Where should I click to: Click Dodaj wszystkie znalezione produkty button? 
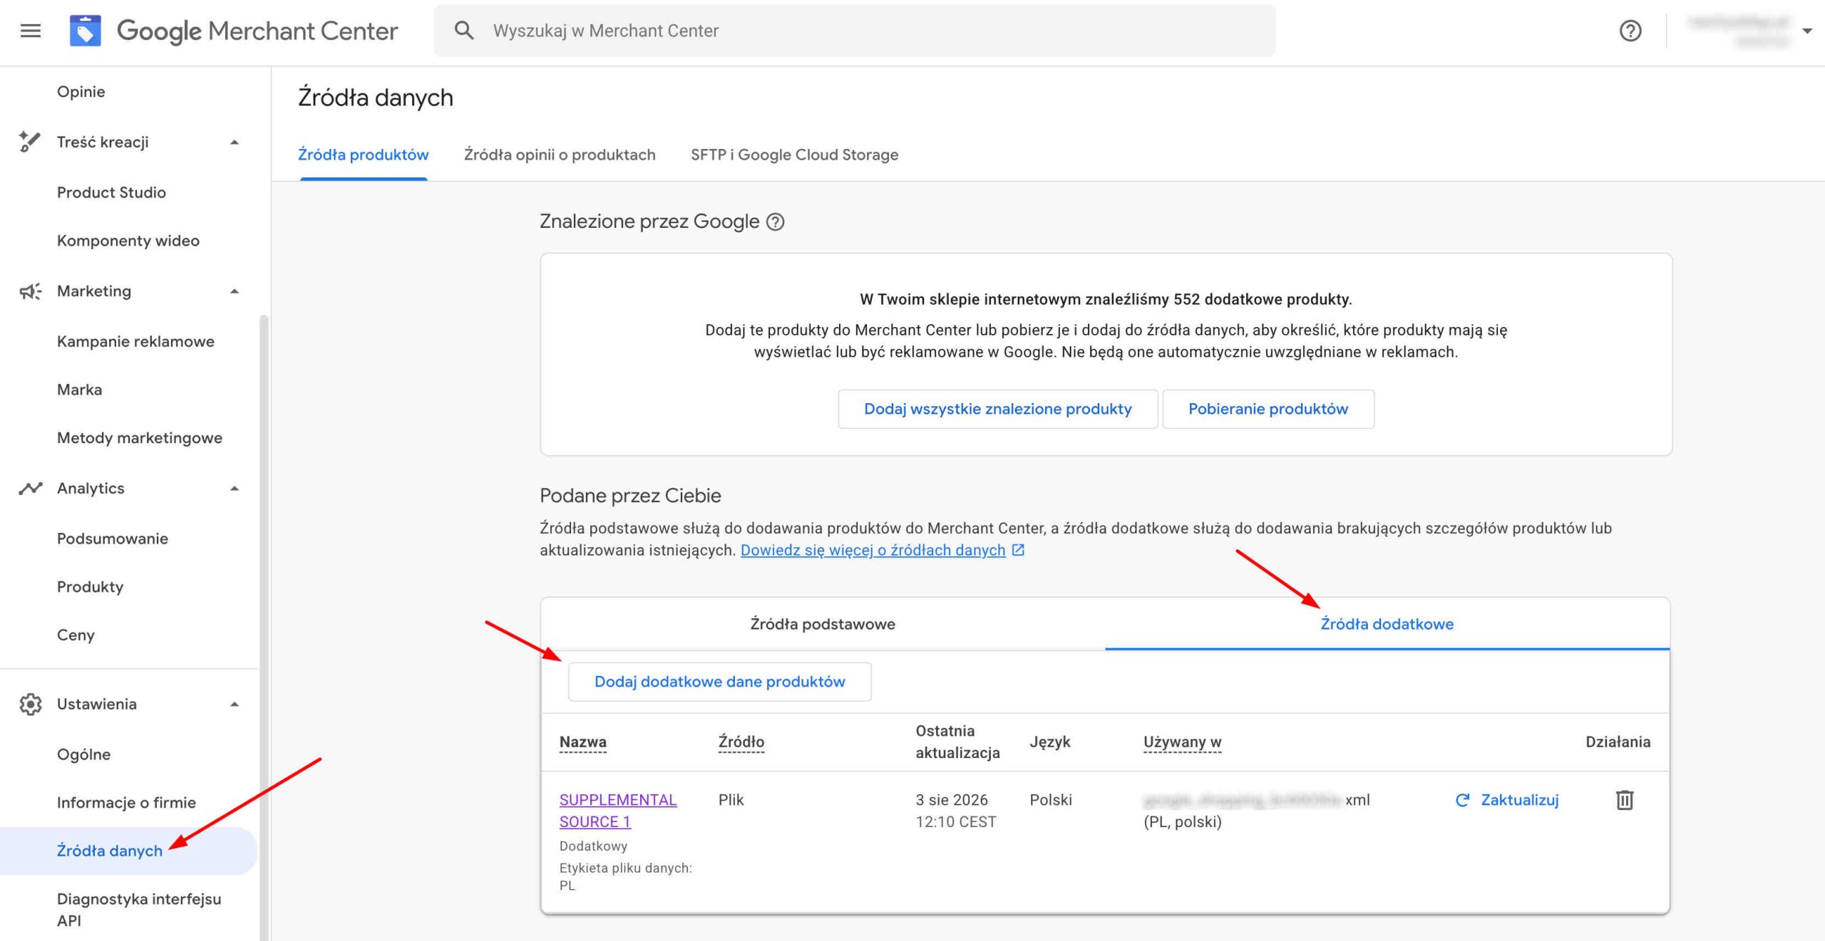pyautogui.click(x=997, y=409)
